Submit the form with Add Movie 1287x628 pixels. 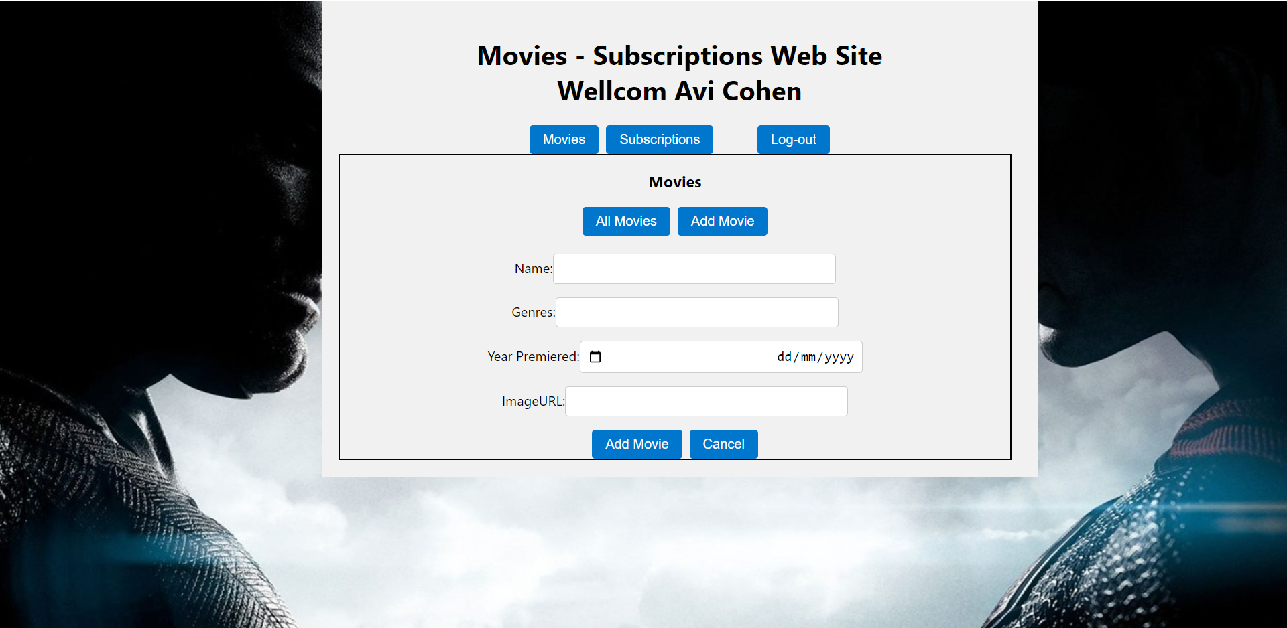[636, 444]
